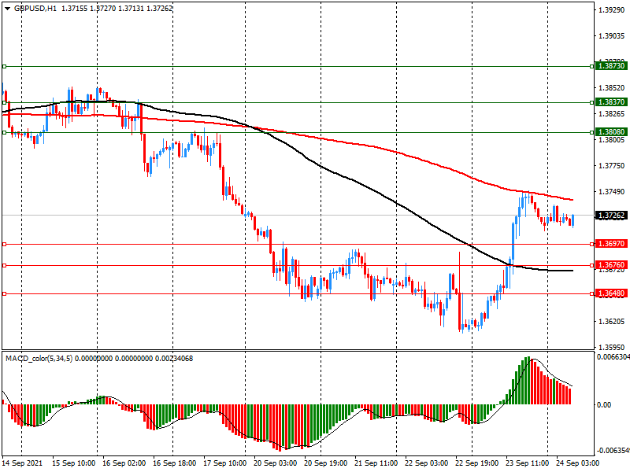Click the 1.35950 price scale value
630x472 pixels.
pos(612,348)
